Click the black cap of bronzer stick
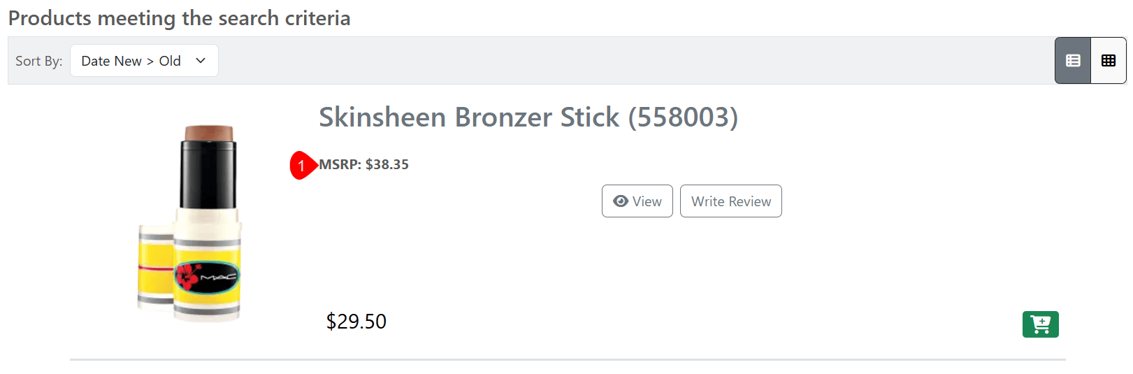The height and width of the screenshot is (374, 1133). click(x=208, y=171)
